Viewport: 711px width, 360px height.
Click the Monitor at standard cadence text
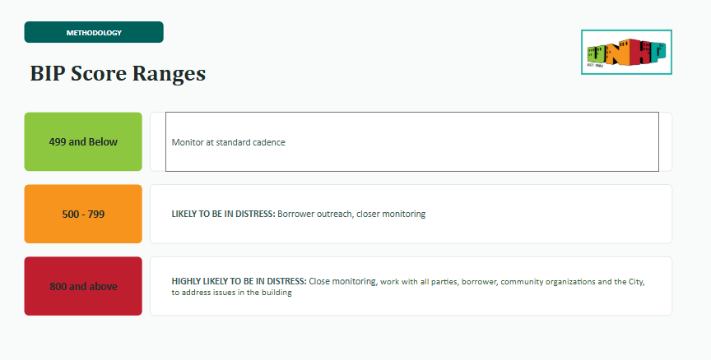tap(229, 142)
